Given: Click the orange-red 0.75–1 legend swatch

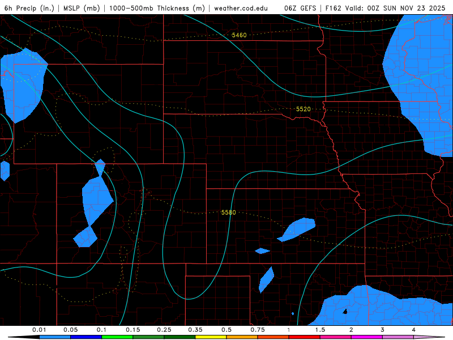Looking at the screenshot, I should 273,337.
